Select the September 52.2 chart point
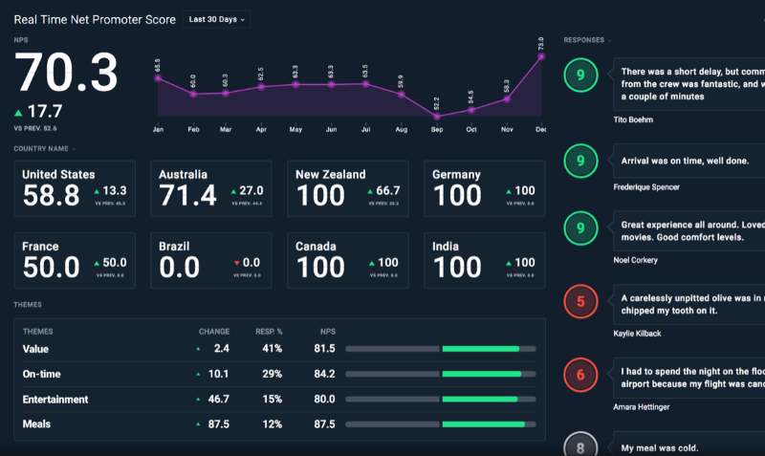Viewport: 765px width, 456px height. 436,116
